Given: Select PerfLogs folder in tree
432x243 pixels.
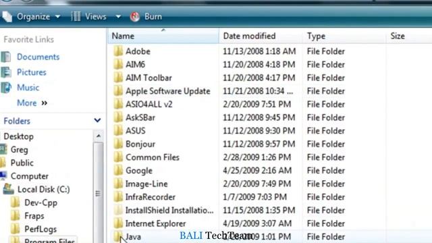Looking at the screenshot, I should (40, 229).
